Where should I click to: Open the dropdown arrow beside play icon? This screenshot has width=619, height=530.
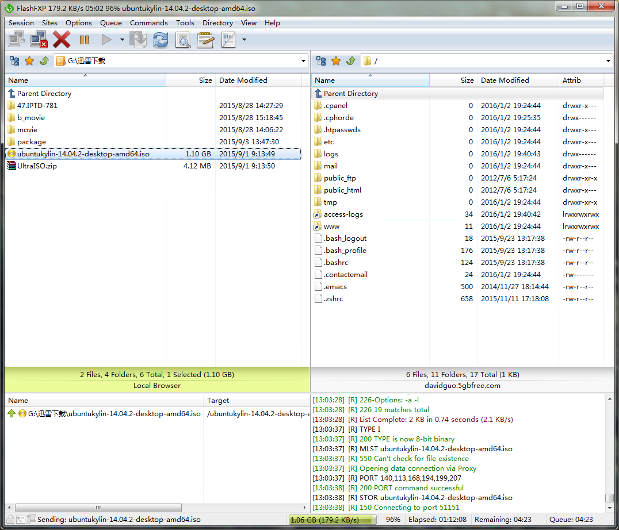122,40
